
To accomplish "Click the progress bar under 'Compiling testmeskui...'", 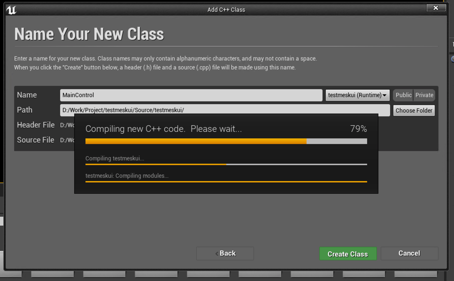I will click(226, 165).
